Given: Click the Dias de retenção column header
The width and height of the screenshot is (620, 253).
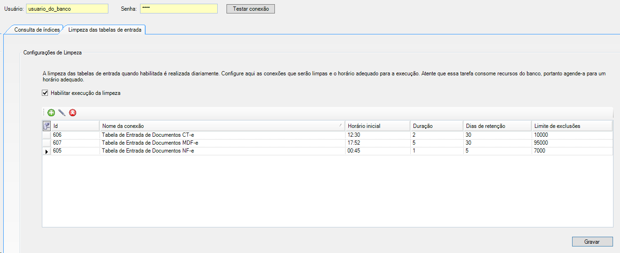Looking at the screenshot, I should (x=497, y=126).
